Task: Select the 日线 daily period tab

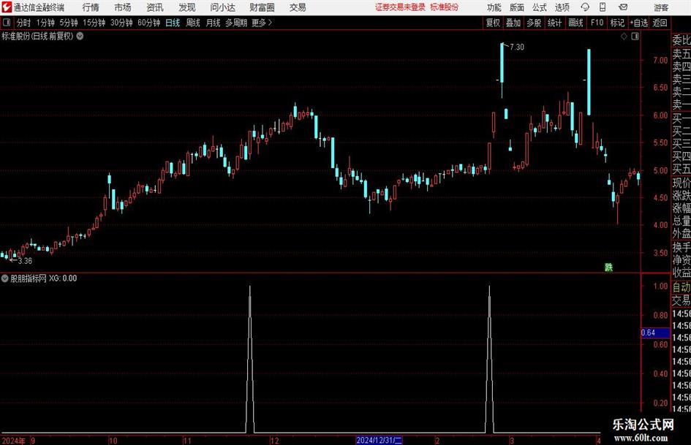Action: point(173,23)
